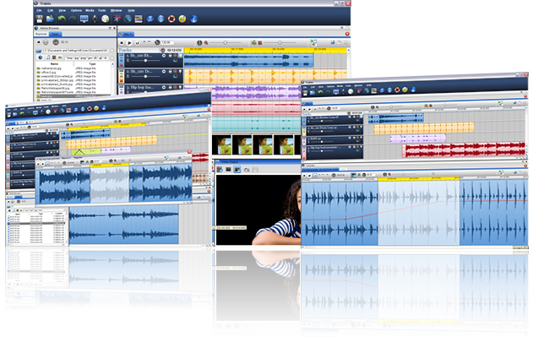Open the C:\Documents and Settings path dropdown
Image resolution: width=533 pixels, height=337 pixels.
[x=111, y=51]
